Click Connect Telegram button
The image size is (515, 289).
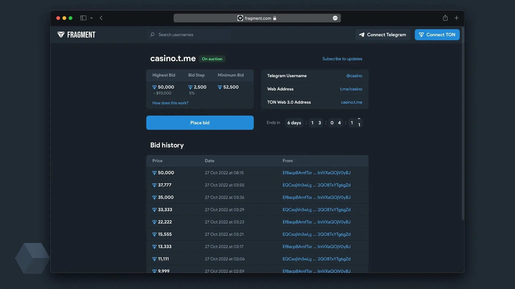coord(383,35)
